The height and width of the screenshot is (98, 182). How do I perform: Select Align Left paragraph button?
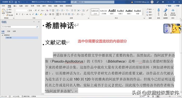coord(57,14)
